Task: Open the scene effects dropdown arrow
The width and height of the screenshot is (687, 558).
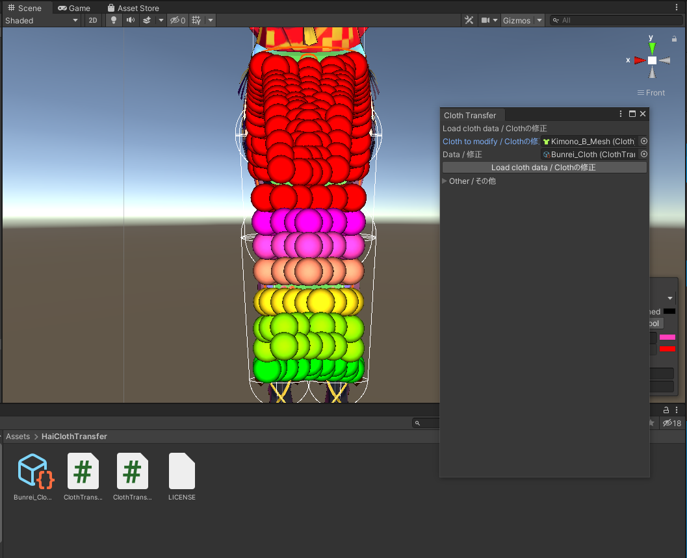Action: 161,20
